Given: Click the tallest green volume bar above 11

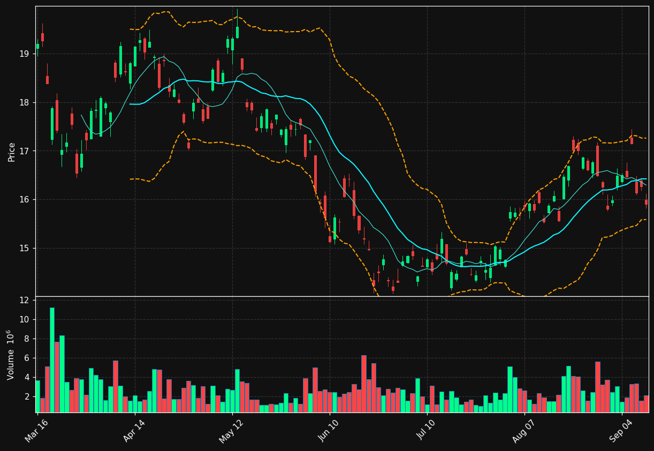Looking at the screenshot, I should point(52,360).
